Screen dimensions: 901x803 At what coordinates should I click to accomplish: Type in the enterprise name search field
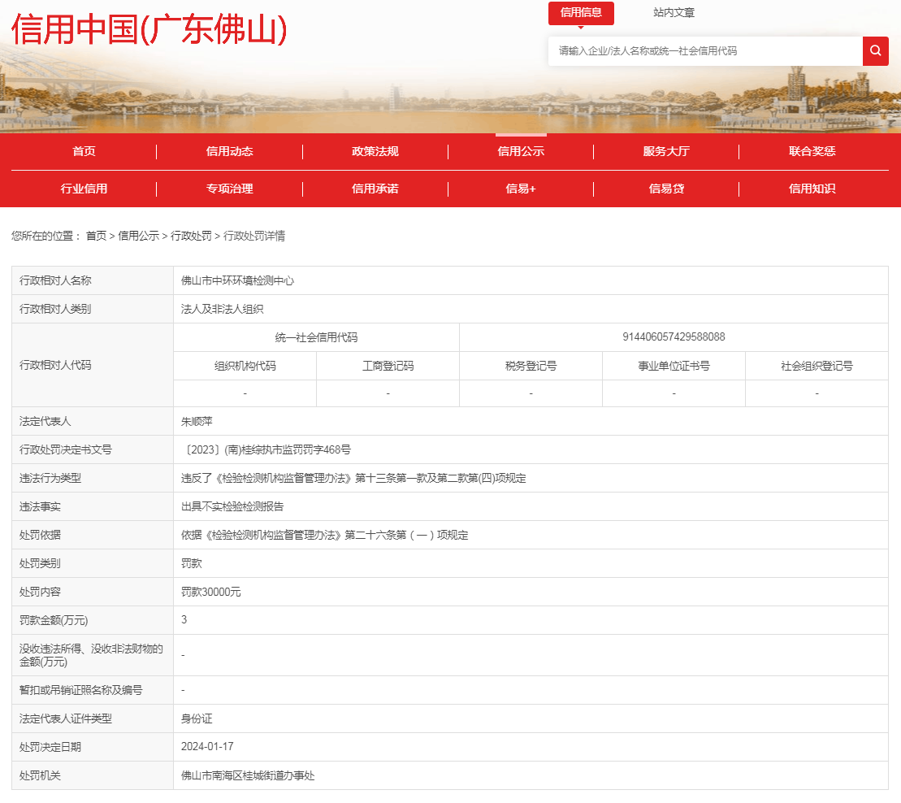[x=704, y=51]
